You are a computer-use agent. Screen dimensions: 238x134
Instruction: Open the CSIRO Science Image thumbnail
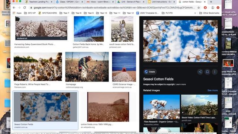click(x=124, y=67)
